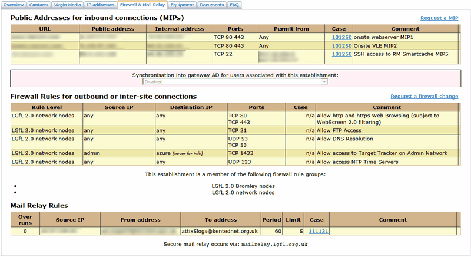471x257 pixels.
Task: Click the Limit value 5 cell
Action: [x=293, y=231]
